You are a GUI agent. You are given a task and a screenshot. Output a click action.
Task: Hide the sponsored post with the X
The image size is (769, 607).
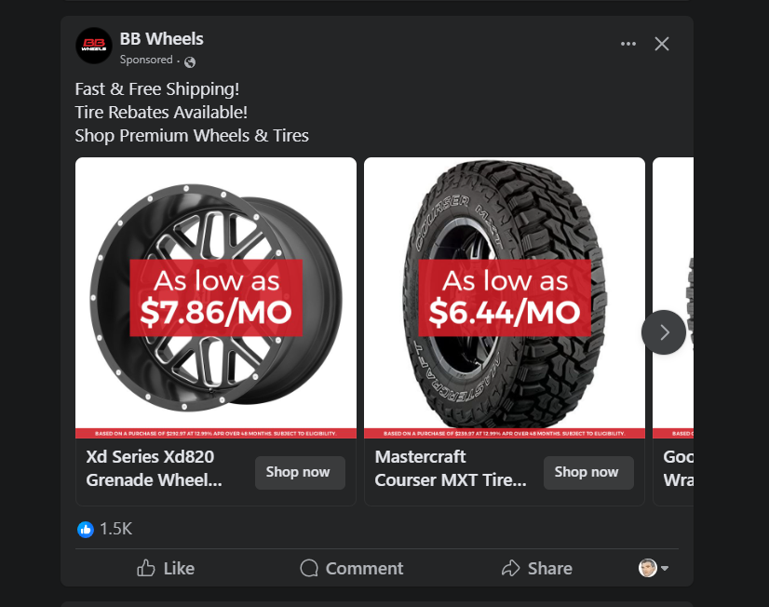[662, 44]
